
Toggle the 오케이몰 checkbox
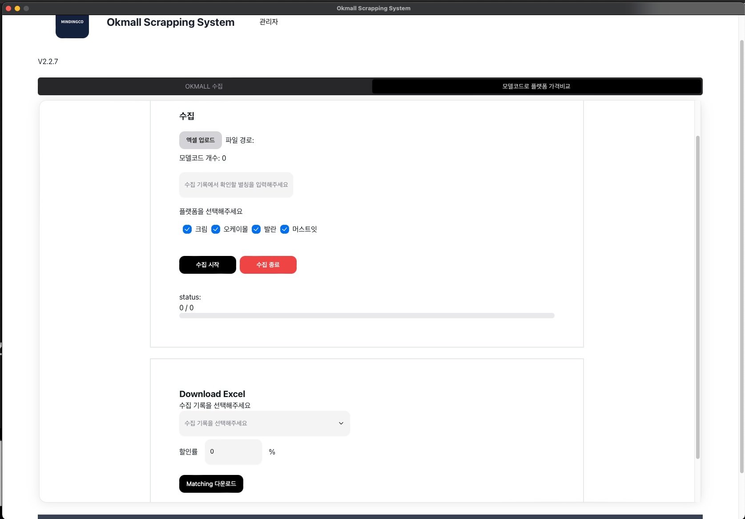point(216,229)
